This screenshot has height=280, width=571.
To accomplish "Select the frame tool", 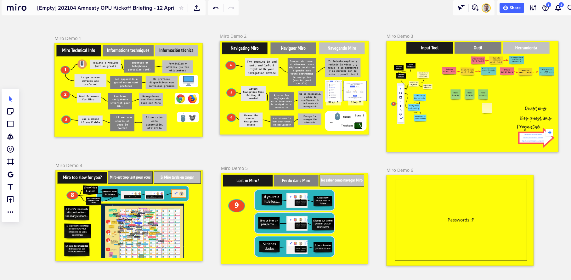I will coord(10,162).
